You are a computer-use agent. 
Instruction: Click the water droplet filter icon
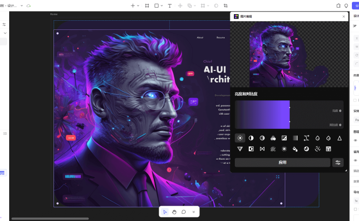317,138
